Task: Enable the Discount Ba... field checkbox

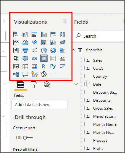Action: (83, 92)
